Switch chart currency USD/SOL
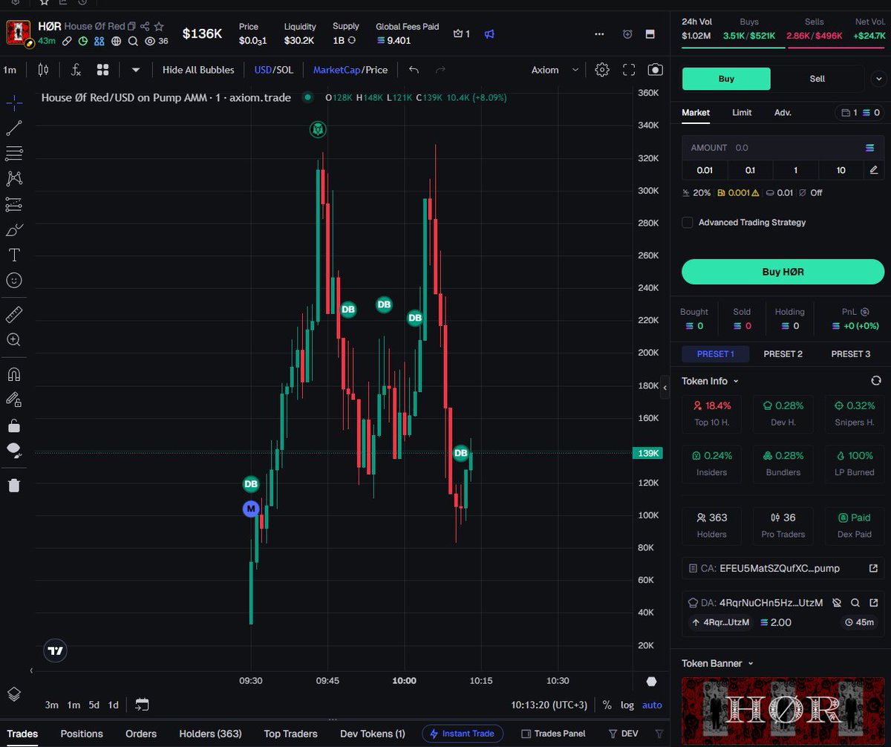This screenshot has height=747, width=891. pos(273,70)
